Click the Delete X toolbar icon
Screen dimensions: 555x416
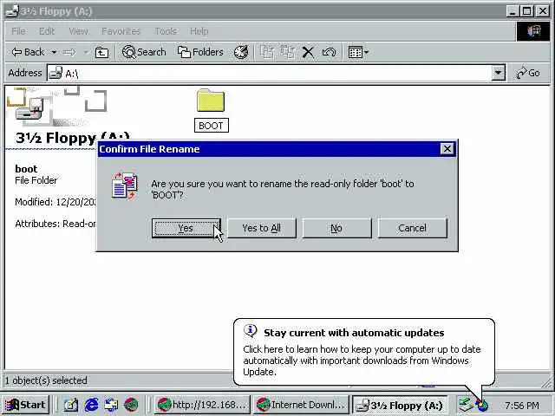[309, 53]
